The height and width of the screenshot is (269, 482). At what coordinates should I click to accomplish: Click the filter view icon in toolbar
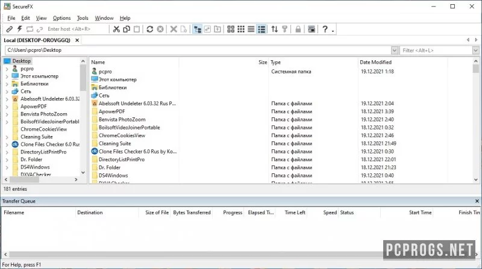(x=284, y=29)
